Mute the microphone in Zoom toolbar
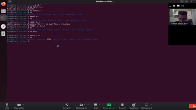Viewport: 196px width, 110px height. click(x=7, y=106)
